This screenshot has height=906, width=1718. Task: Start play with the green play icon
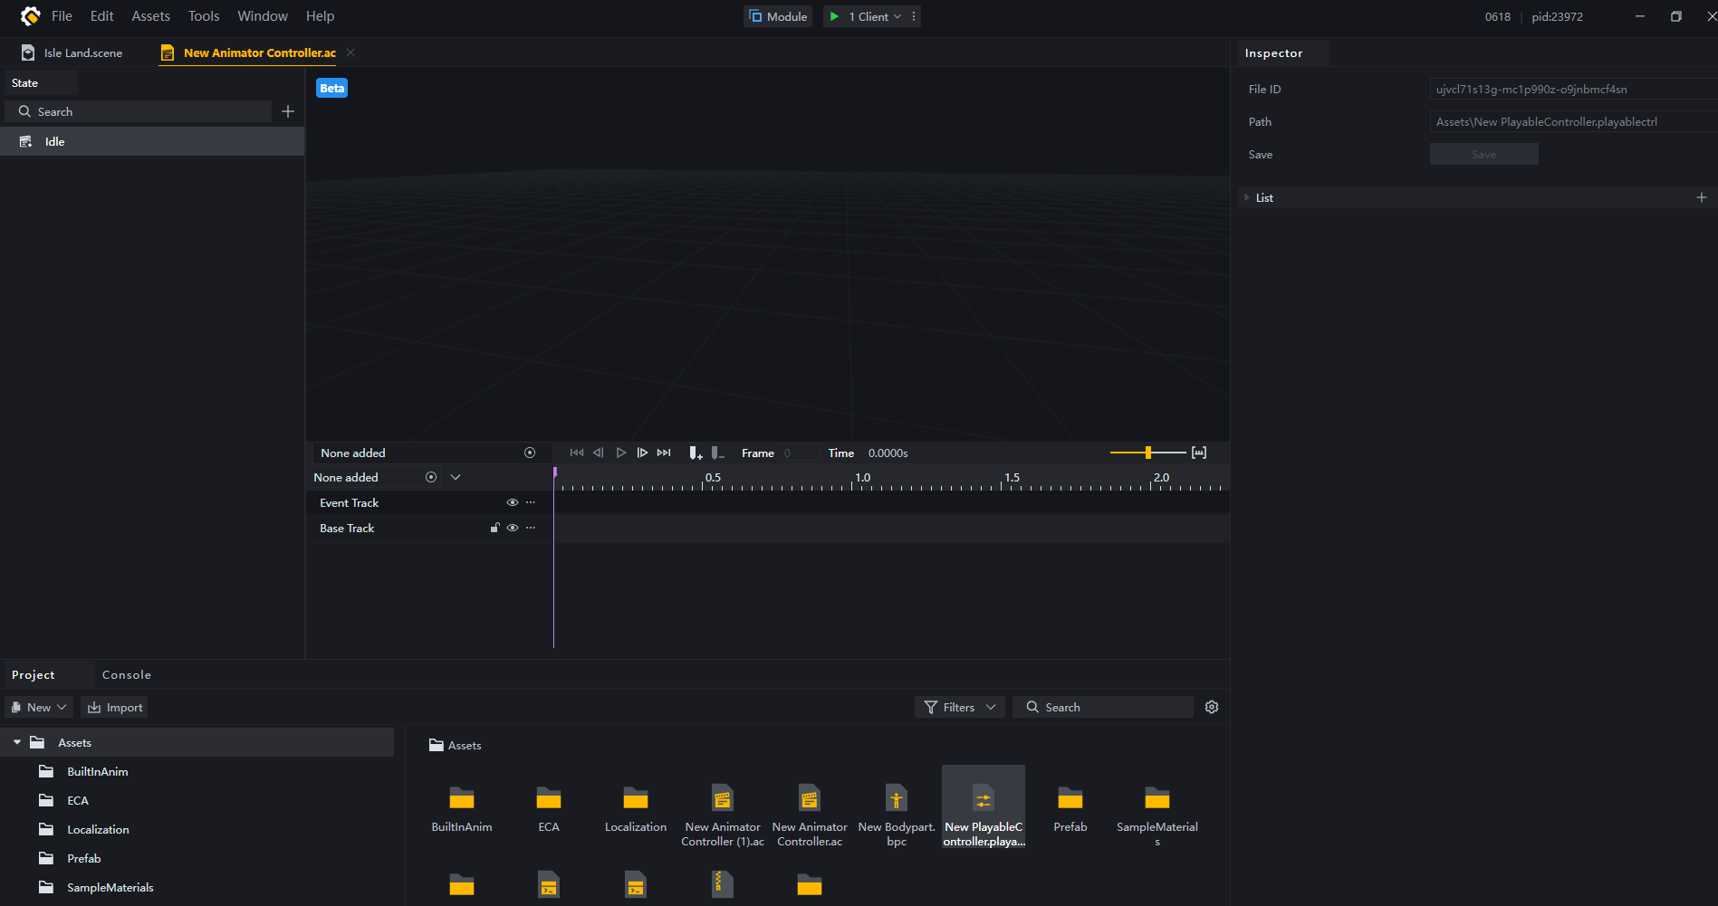point(834,16)
